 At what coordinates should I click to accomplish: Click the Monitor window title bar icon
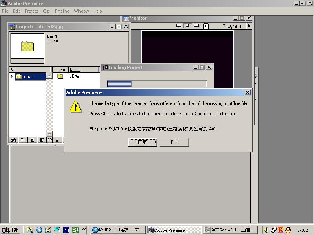click(126, 18)
